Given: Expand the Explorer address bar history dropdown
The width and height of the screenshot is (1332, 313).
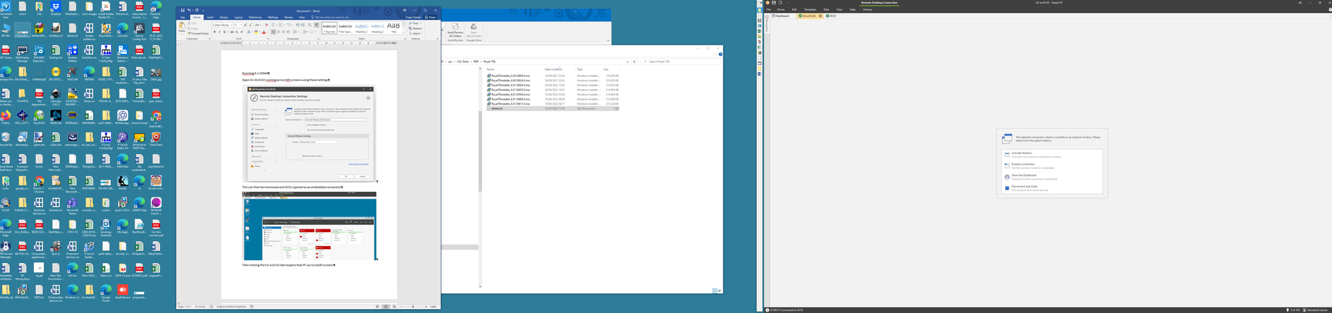Looking at the screenshot, I should tap(627, 62).
